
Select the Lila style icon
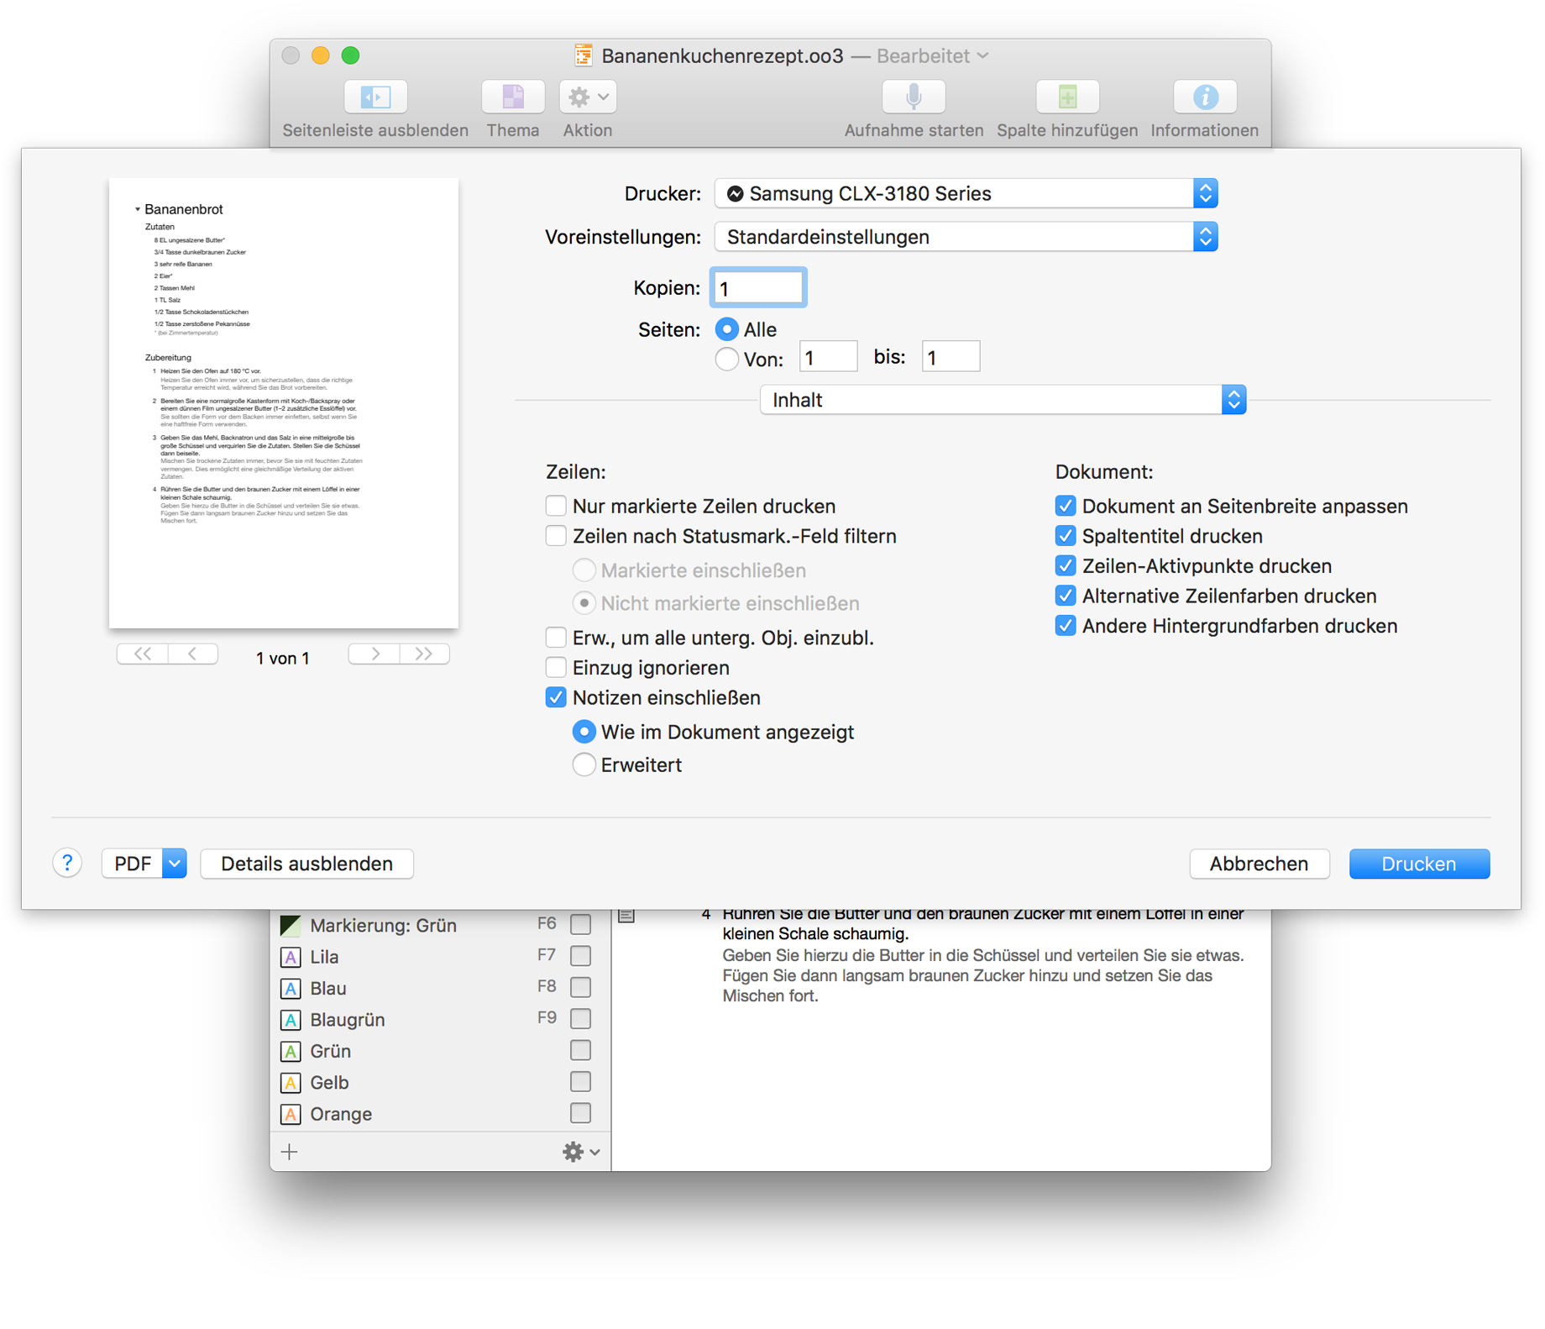(291, 957)
